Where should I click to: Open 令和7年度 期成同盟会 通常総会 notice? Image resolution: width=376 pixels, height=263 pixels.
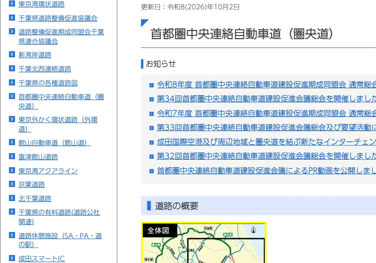266,113
